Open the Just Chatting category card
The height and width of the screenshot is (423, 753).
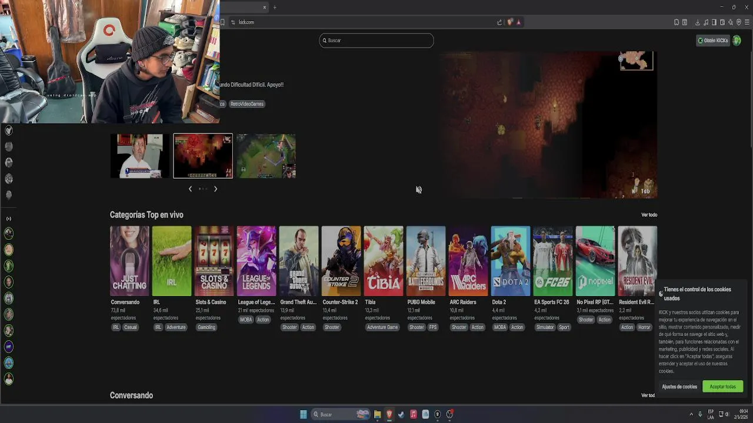(x=129, y=261)
